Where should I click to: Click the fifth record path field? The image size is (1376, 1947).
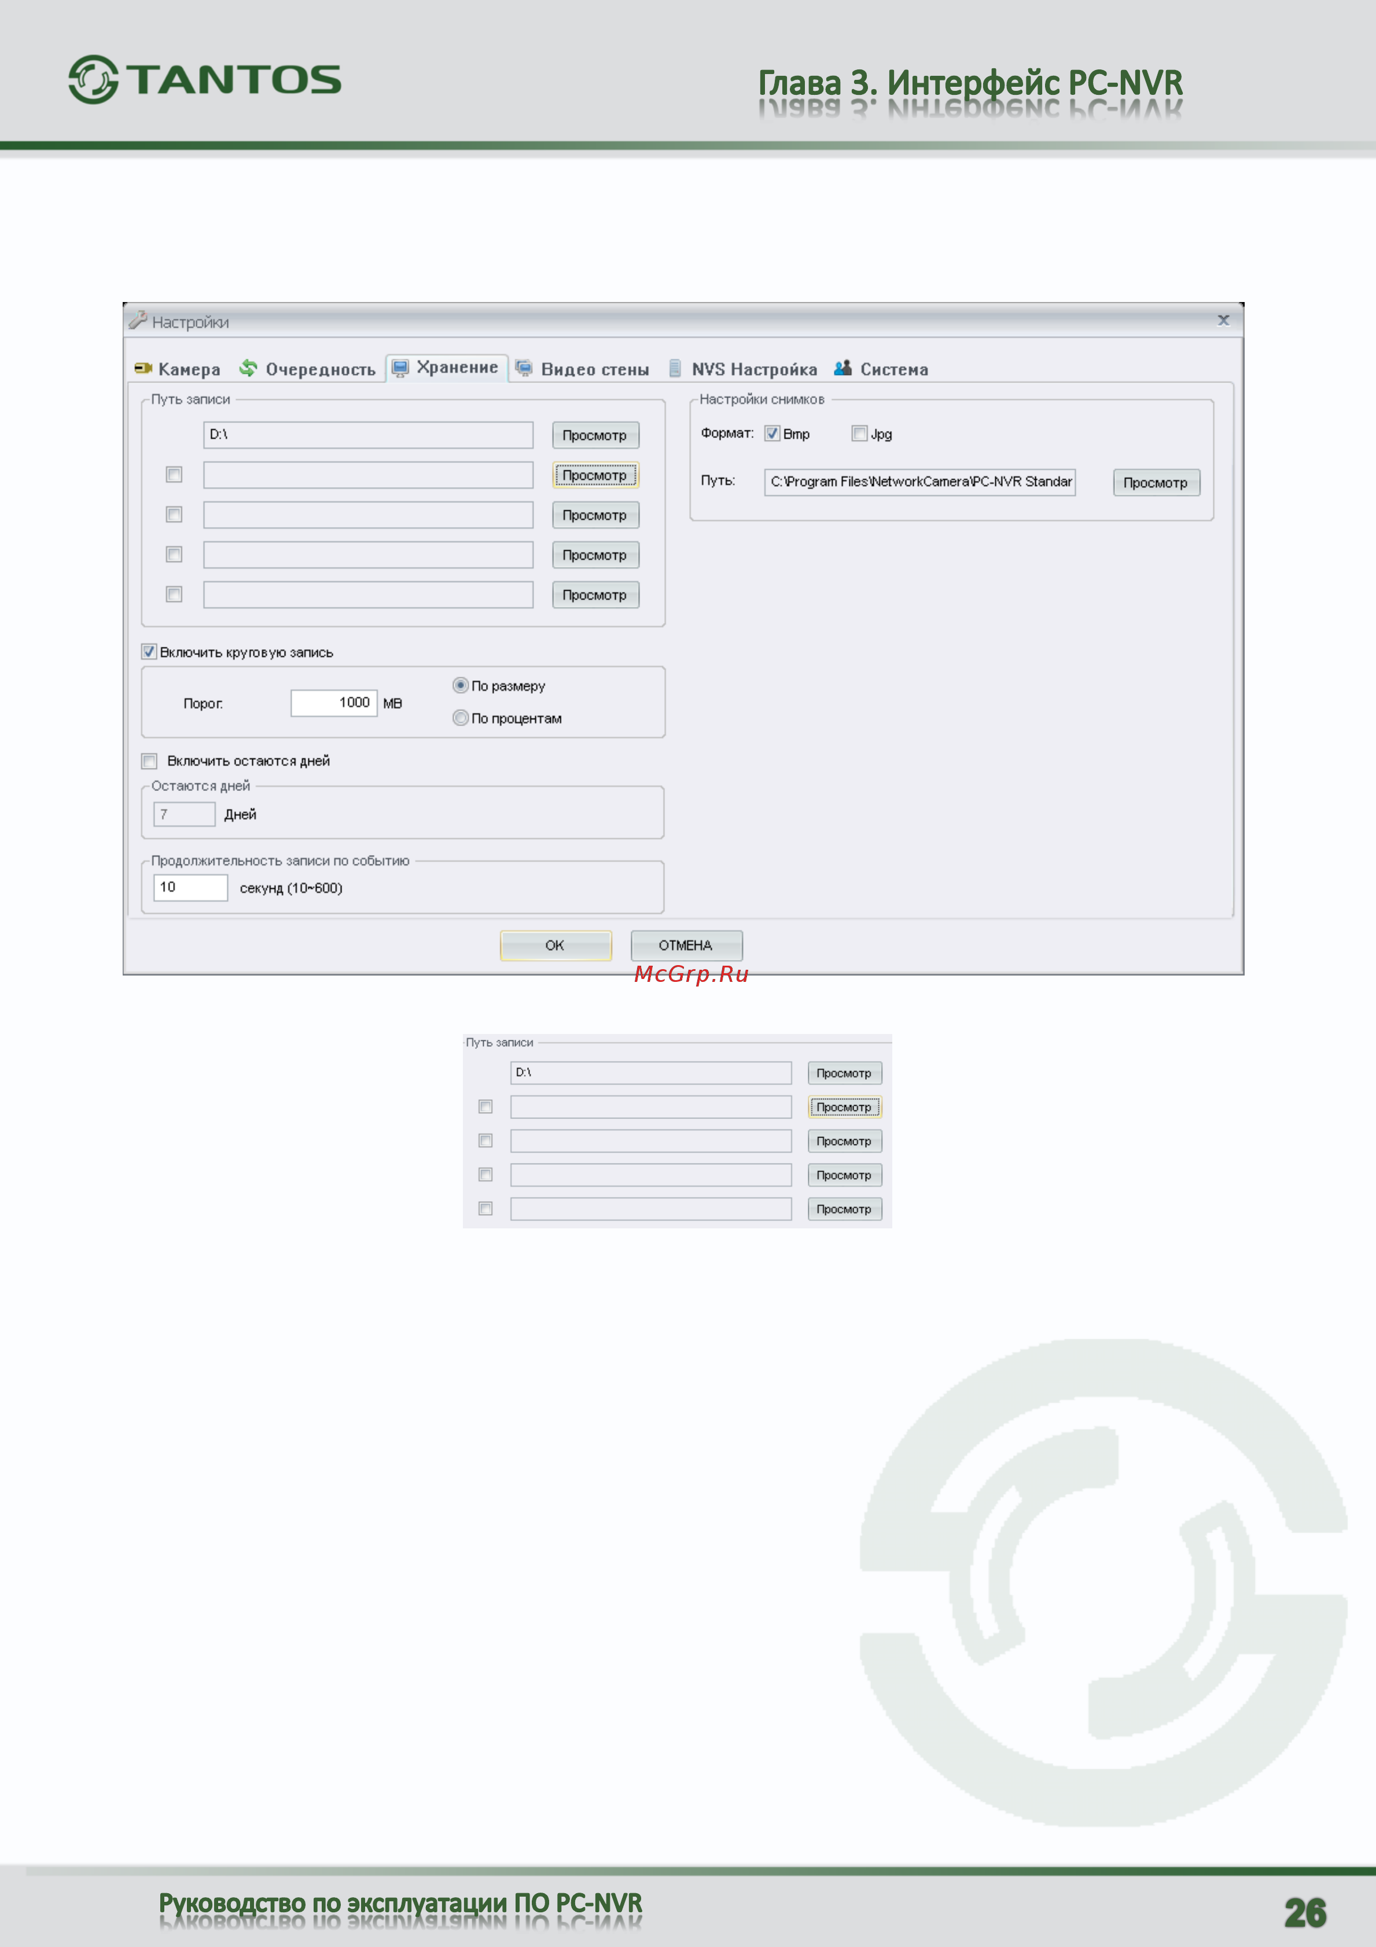[368, 594]
